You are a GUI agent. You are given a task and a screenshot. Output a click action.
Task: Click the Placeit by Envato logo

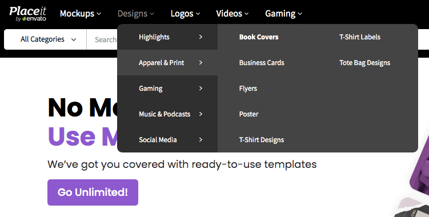click(x=27, y=14)
